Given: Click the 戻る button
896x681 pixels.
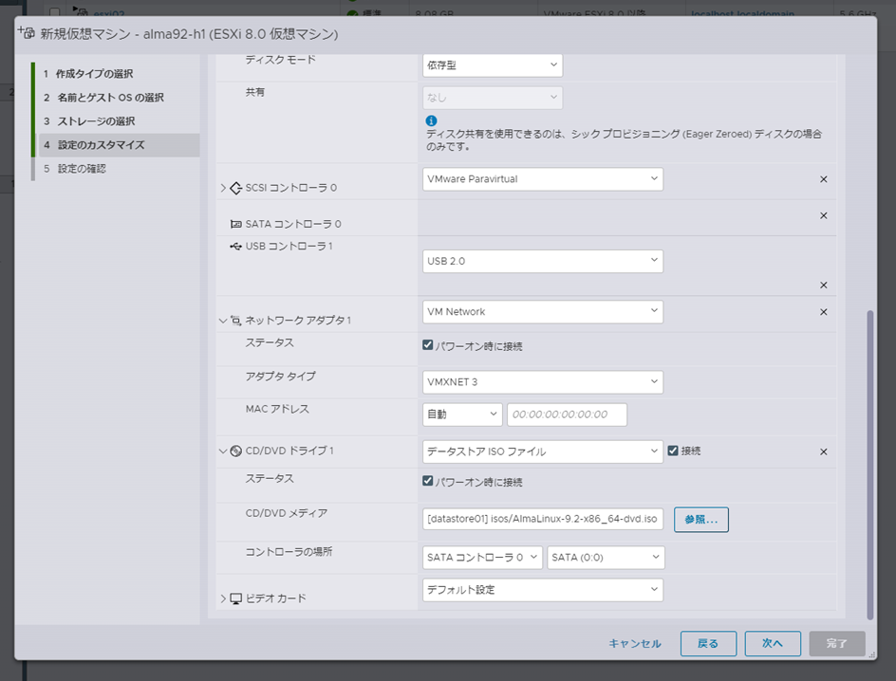Looking at the screenshot, I should click(708, 643).
